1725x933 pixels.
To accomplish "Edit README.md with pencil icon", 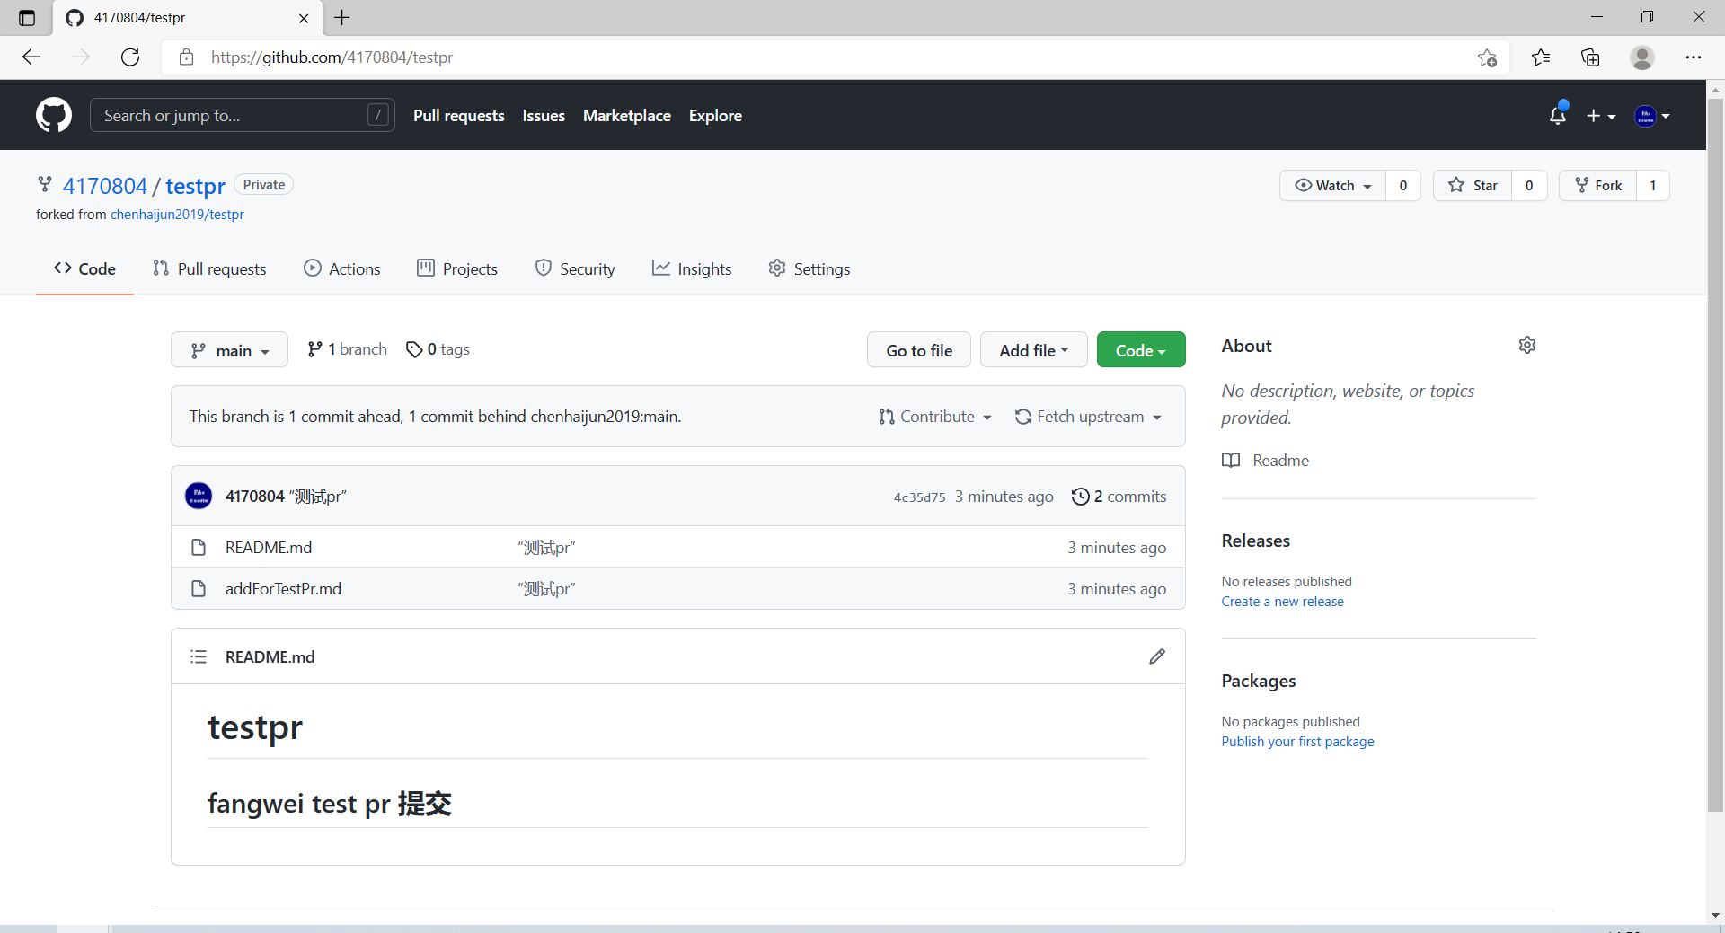I will pos(1157,656).
